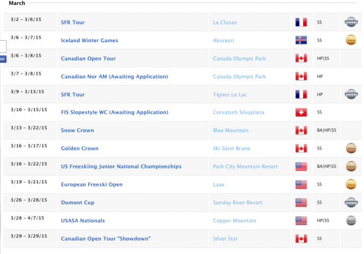Screen dimensions: 364x254
Task: Open the Canadian Open Tour "Showdown" link
Action: pyautogui.click(x=105, y=239)
